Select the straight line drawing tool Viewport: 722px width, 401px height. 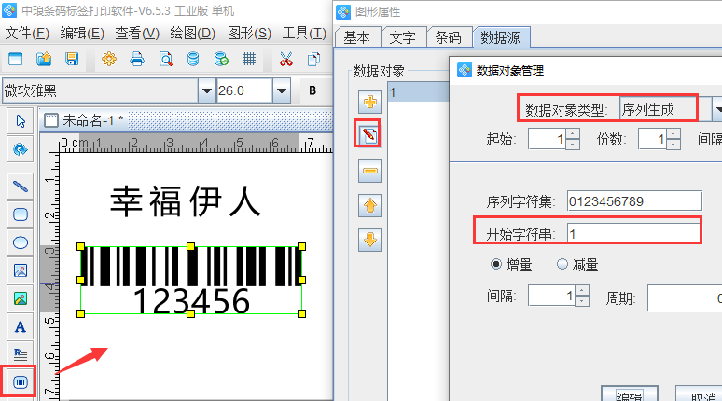[x=20, y=185]
